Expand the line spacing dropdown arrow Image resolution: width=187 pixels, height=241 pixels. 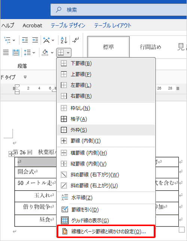tap(34, 53)
